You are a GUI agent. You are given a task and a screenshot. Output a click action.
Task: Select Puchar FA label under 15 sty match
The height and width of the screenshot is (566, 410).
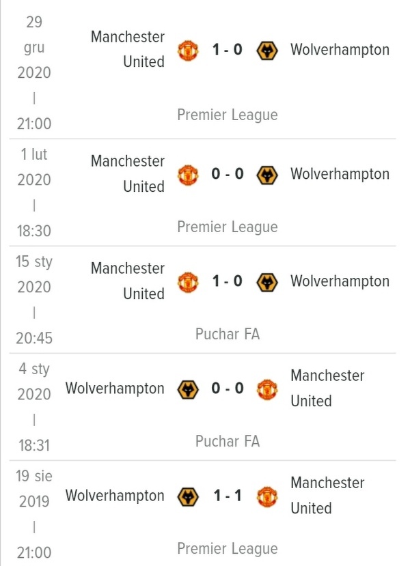pos(228,334)
